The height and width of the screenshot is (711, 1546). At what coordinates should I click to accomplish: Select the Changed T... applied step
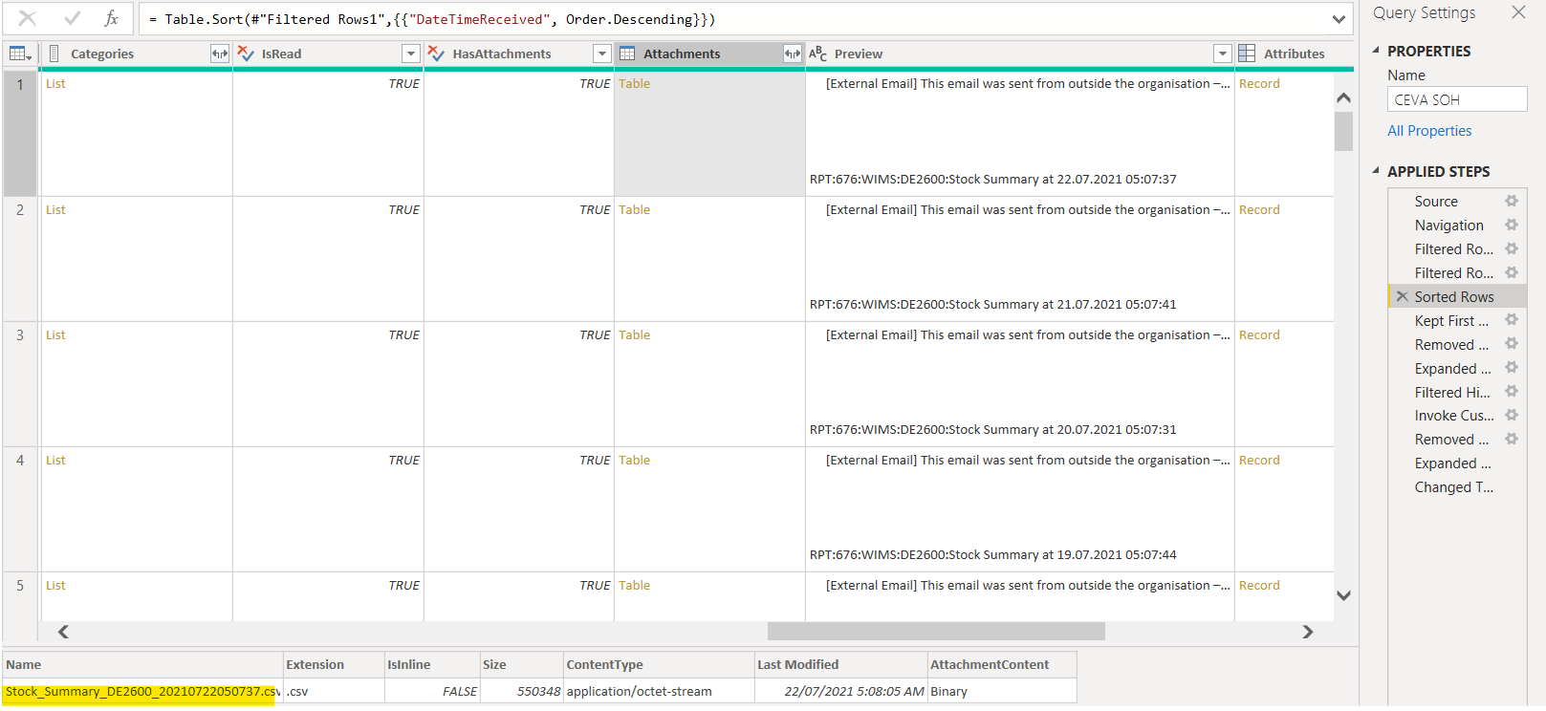[x=1453, y=486]
